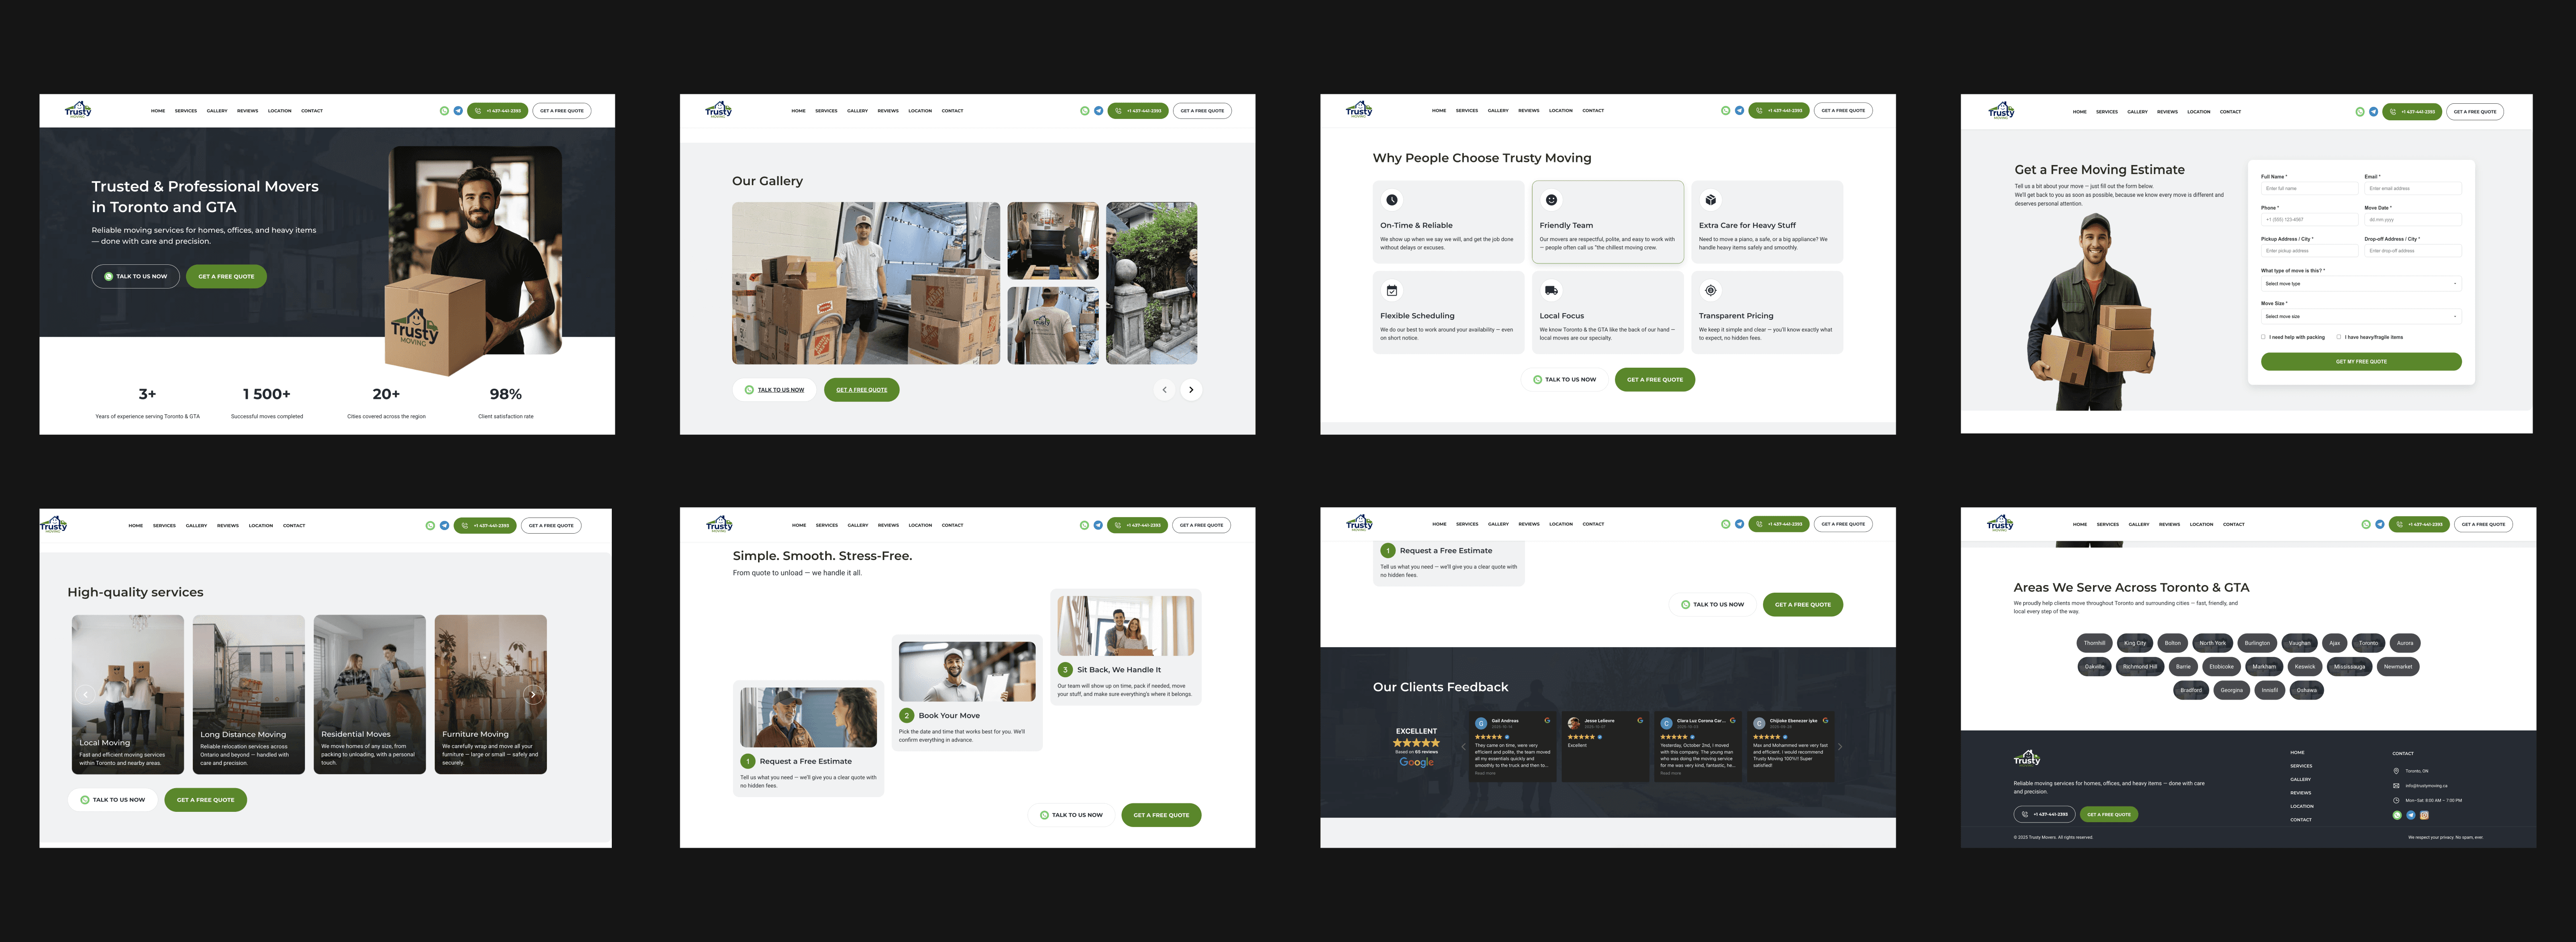Open WhatsApp icon in the hero mockup header
Image resolution: width=2576 pixels, height=942 pixels.
point(444,111)
